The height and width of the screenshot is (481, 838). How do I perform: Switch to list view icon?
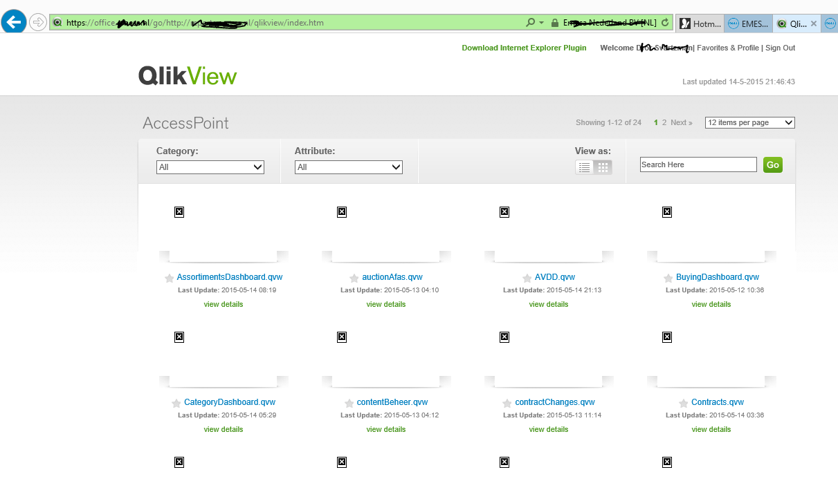click(x=585, y=167)
